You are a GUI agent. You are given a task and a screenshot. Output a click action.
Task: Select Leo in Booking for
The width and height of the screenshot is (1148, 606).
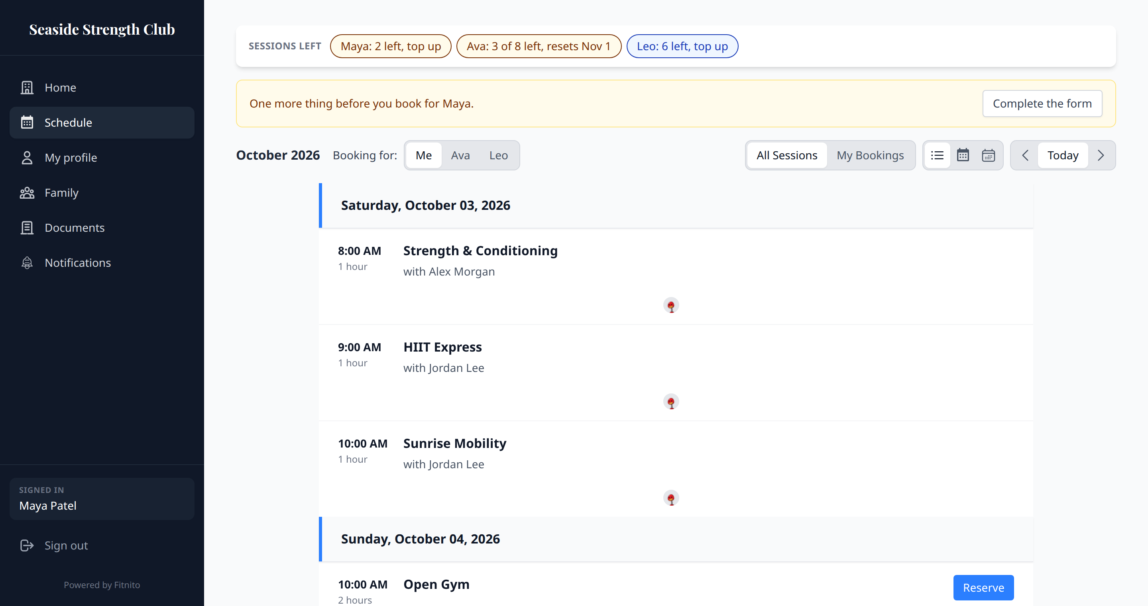[x=498, y=155]
